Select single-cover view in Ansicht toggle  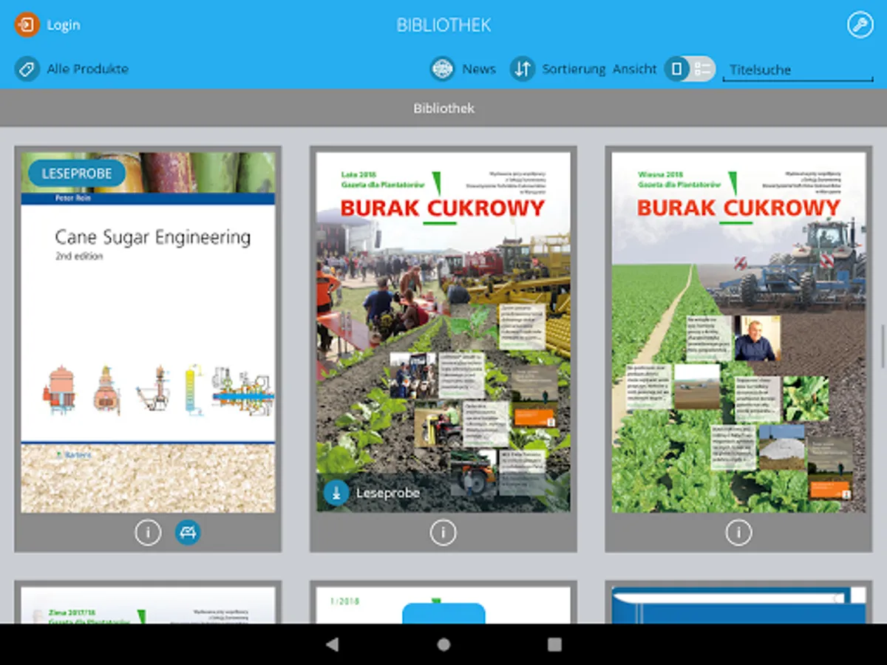(676, 69)
